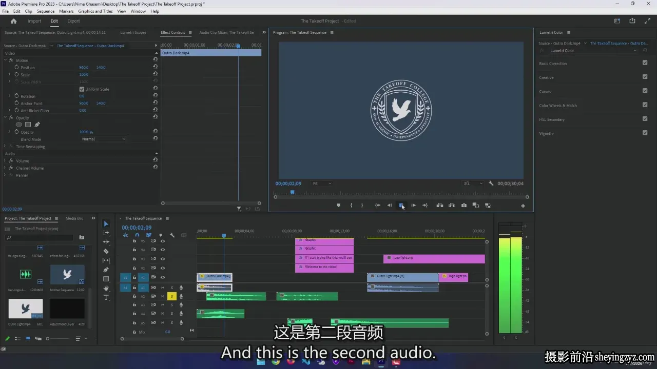This screenshot has height=369, width=657.
Task: Open the button editor plus icon
Action: pos(523,206)
